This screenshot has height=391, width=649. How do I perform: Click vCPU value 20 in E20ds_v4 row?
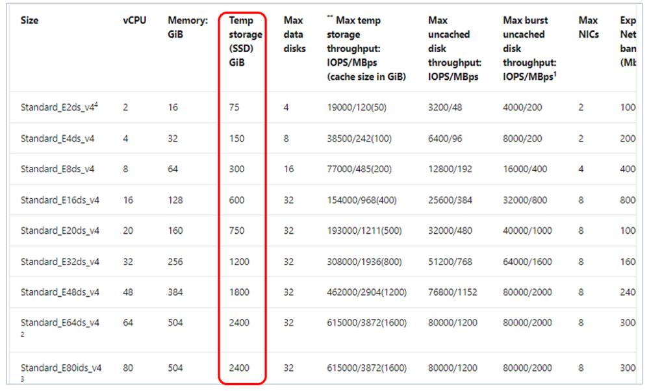pos(129,231)
